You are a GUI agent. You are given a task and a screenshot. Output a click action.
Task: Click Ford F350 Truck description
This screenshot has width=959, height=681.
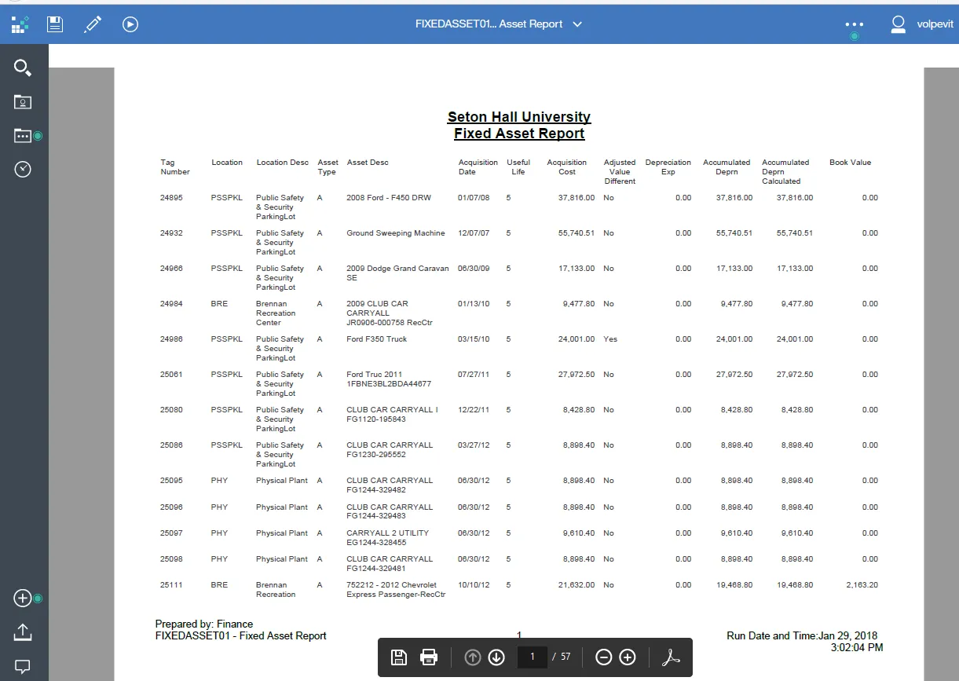click(377, 339)
